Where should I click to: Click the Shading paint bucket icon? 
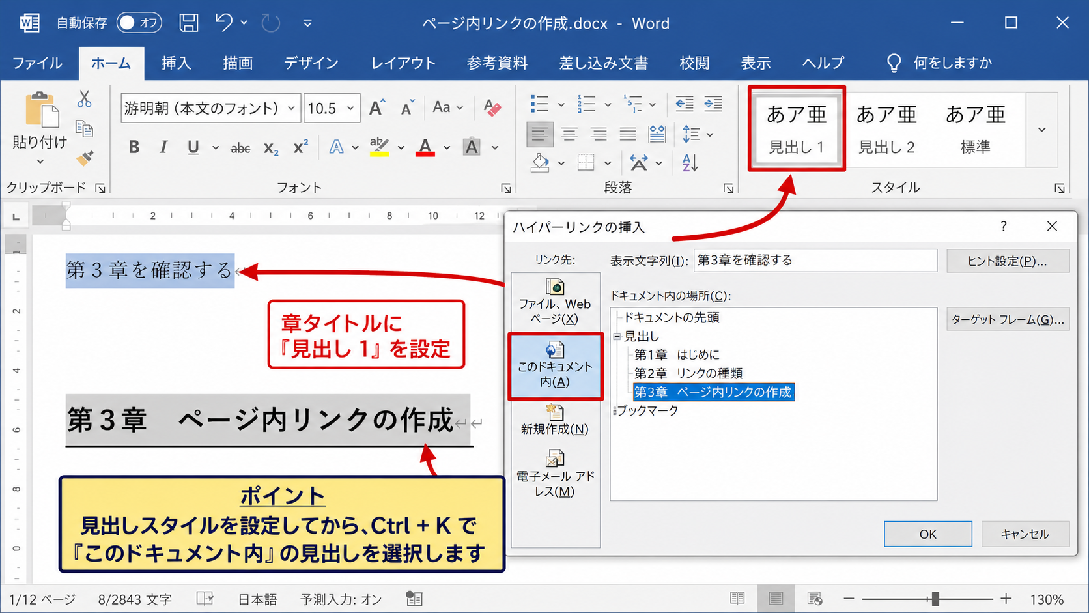[540, 162]
